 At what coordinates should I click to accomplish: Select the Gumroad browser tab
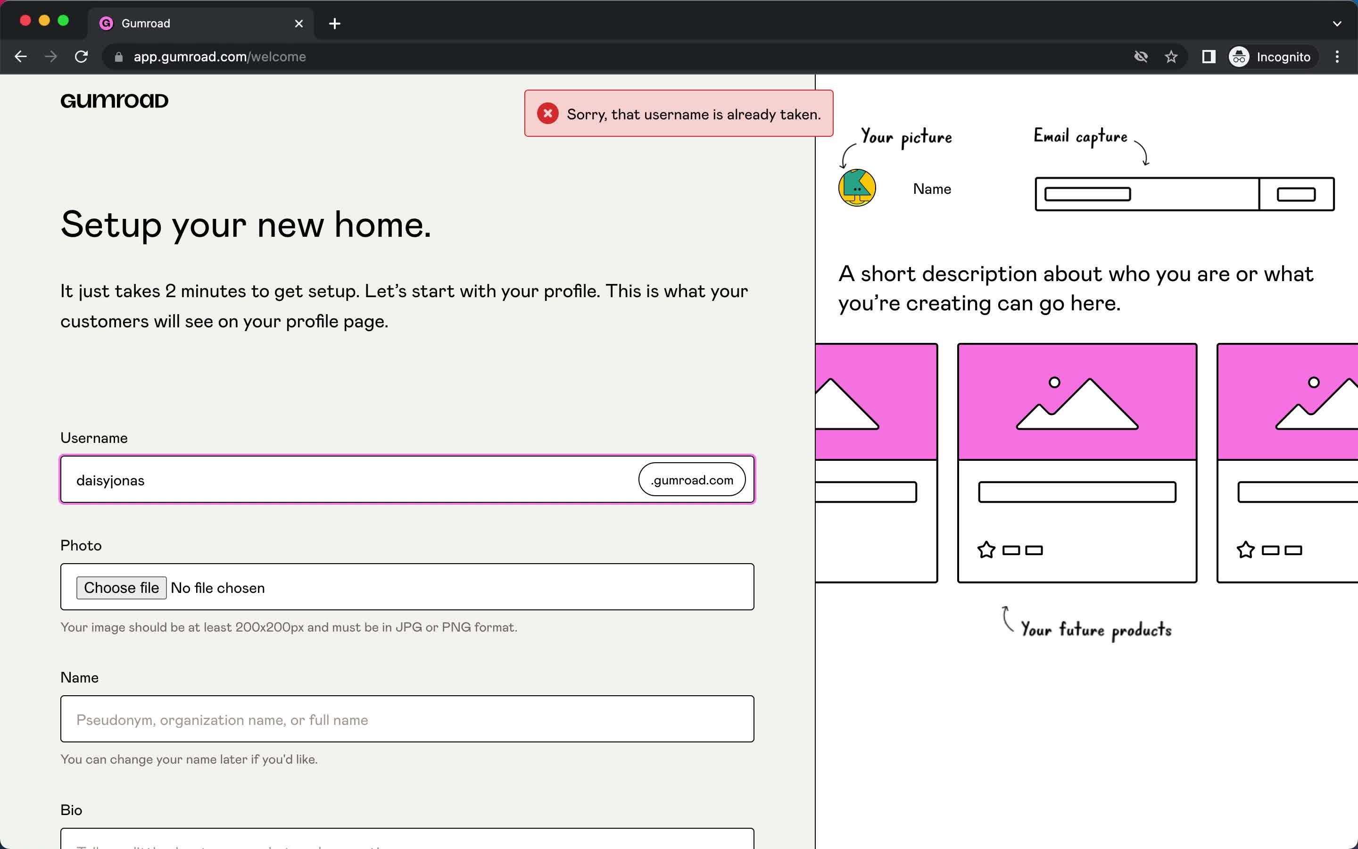pyautogui.click(x=201, y=24)
